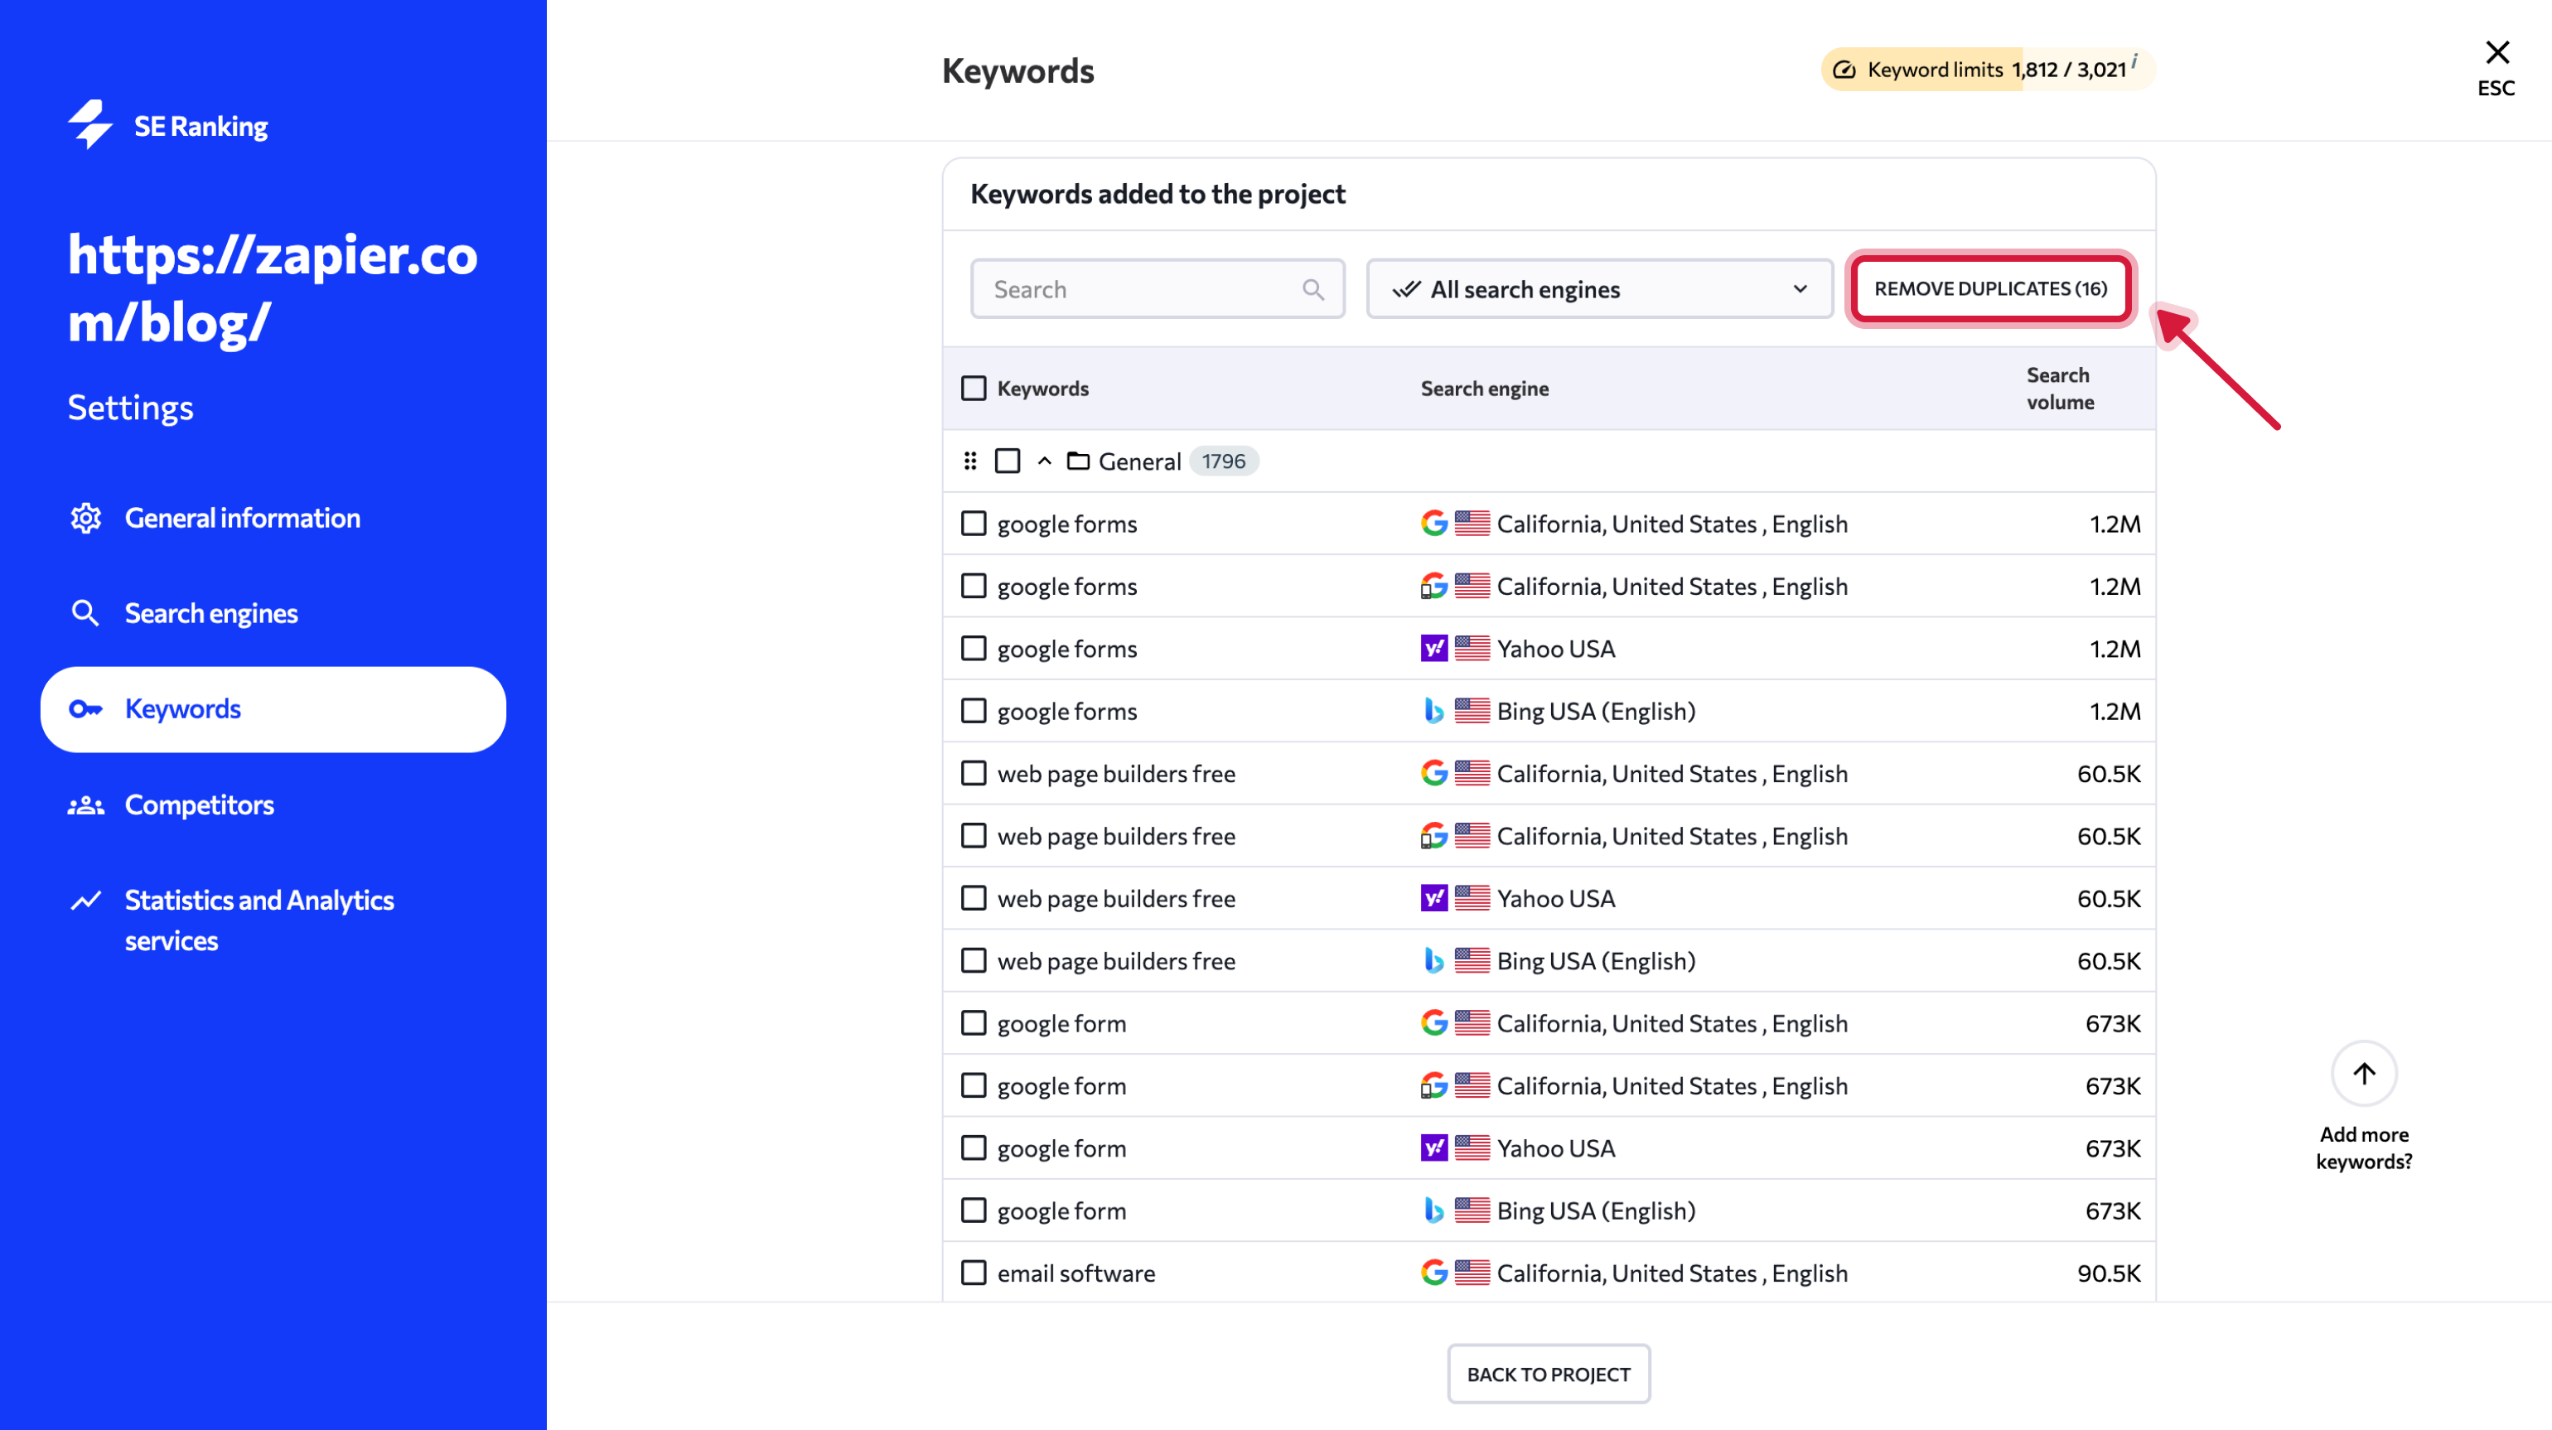Click the ESC label

pos(2496,88)
